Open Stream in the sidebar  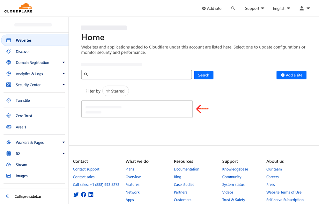[21, 164]
